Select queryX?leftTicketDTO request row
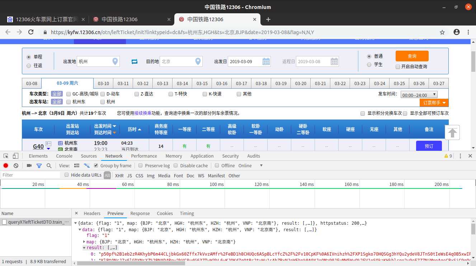Screen dimensions: 476x266 click(x=36, y=222)
